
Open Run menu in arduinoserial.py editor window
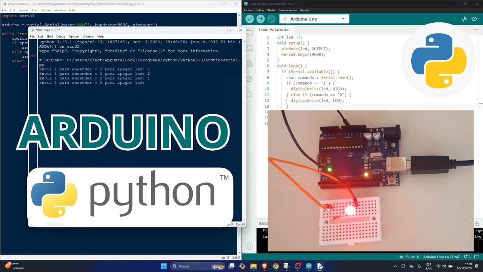coord(34,10)
